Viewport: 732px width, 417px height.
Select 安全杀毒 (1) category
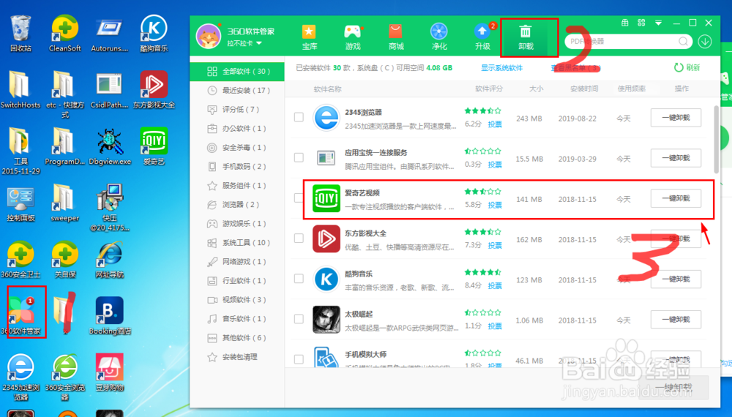click(x=237, y=147)
